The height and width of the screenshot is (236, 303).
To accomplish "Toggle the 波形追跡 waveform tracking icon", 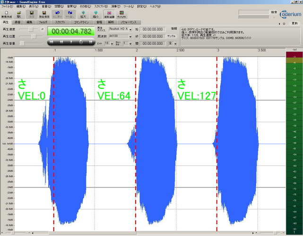I will point(109,14).
